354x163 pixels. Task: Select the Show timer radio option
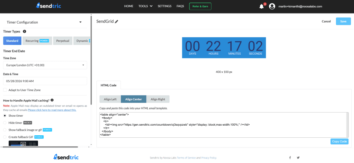point(5,116)
